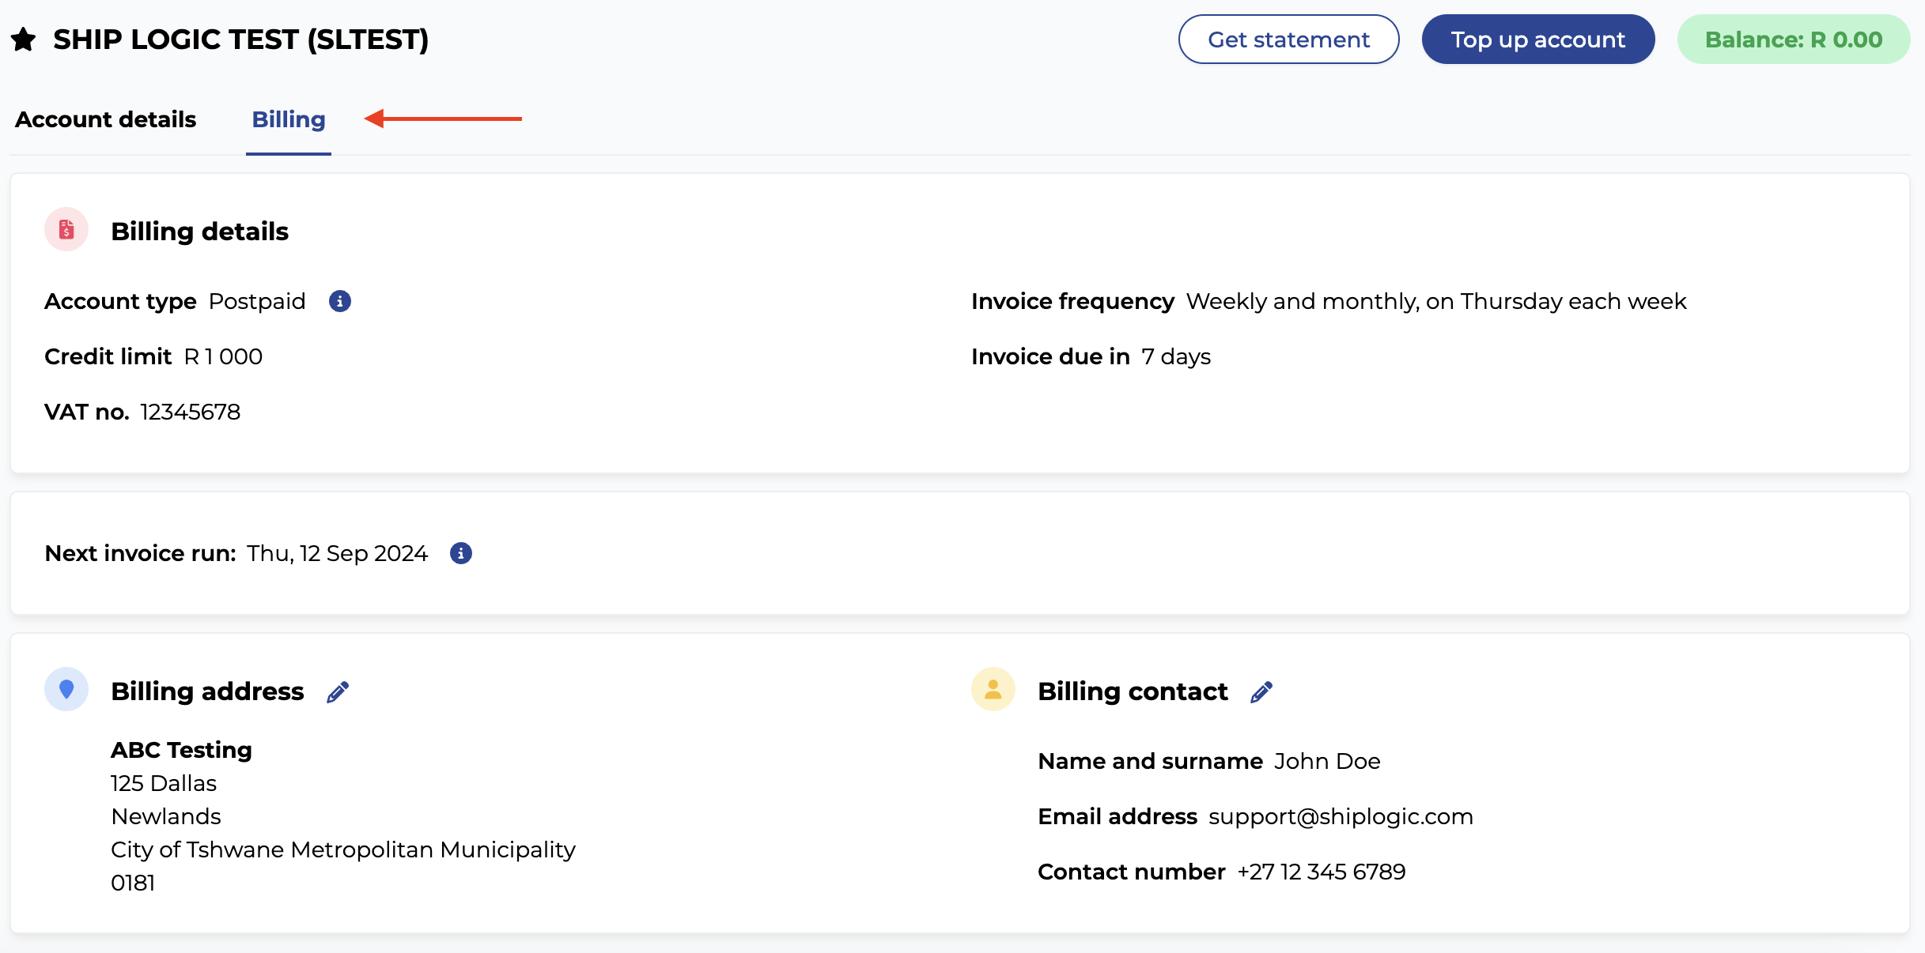Click the Email address label

1118,816
